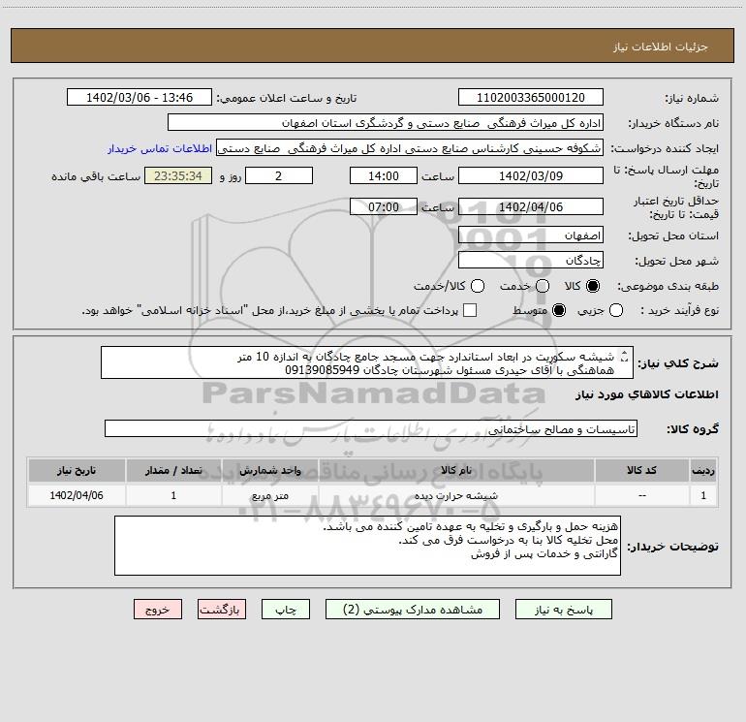Viewport: 746px width, 722px height.
Task: Select the جزیی purchase type radio
Action: tap(616, 310)
